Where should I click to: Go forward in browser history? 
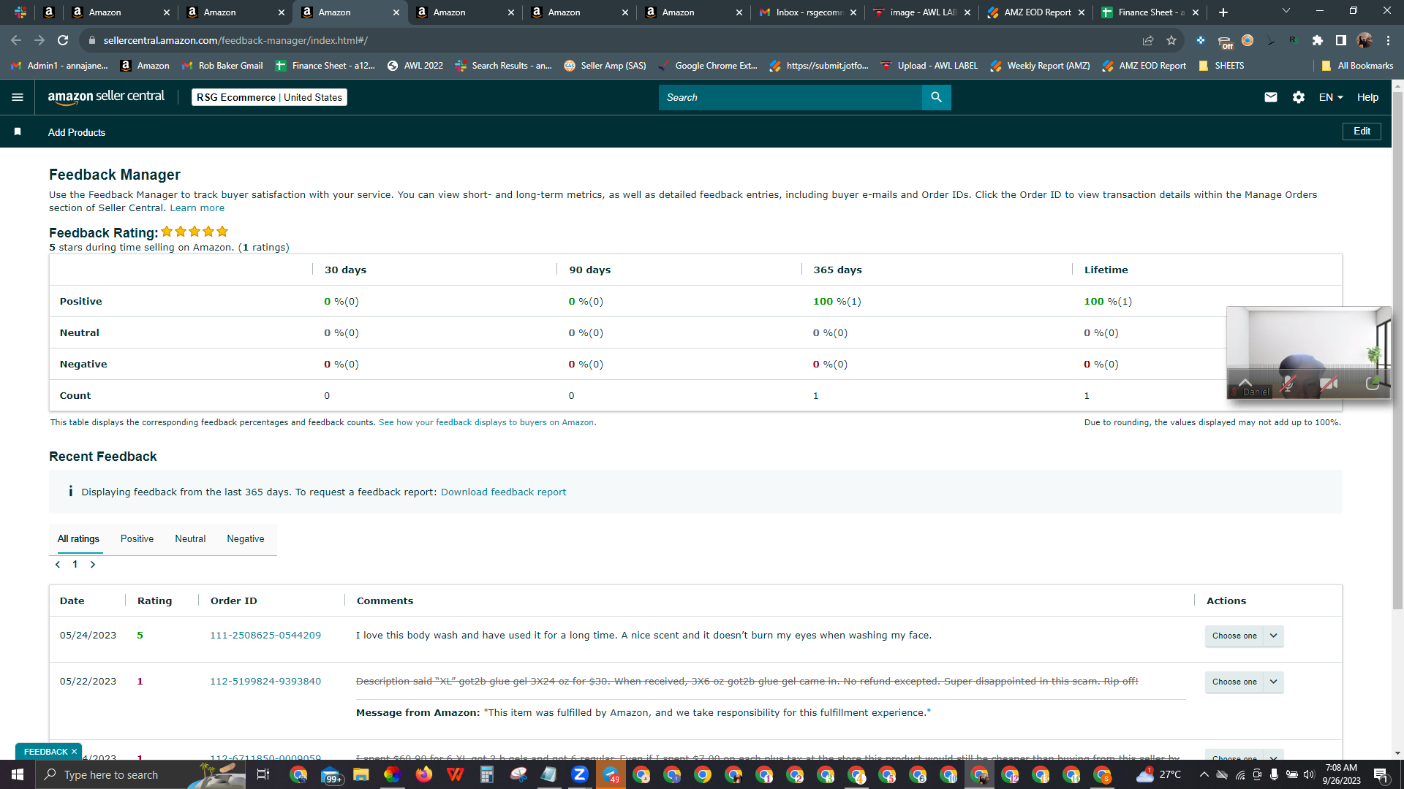tap(39, 40)
